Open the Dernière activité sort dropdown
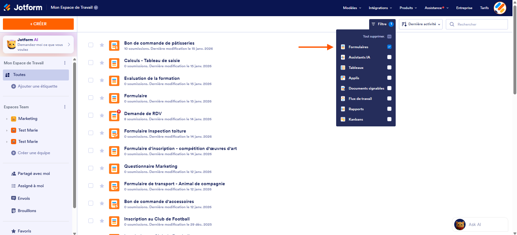Screen dimensions: 517x235 (421, 24)
